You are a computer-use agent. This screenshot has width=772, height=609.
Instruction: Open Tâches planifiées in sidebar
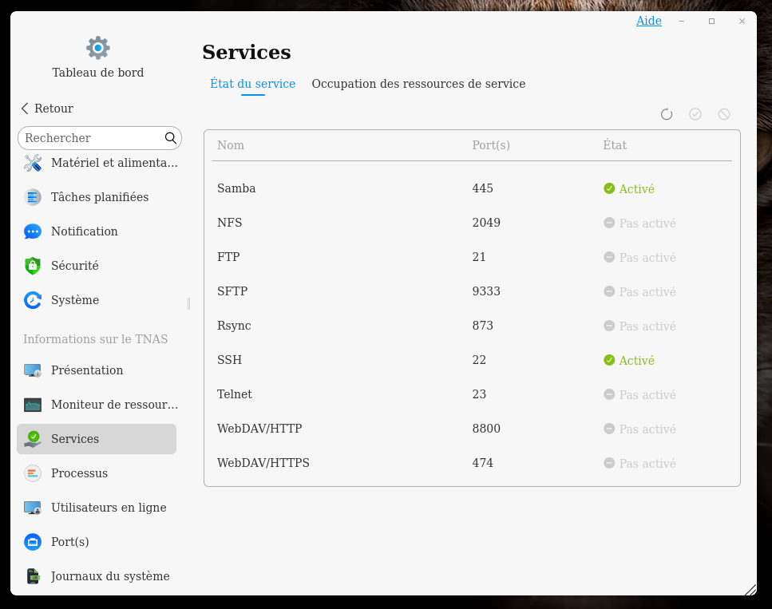(x=99, y=197)
